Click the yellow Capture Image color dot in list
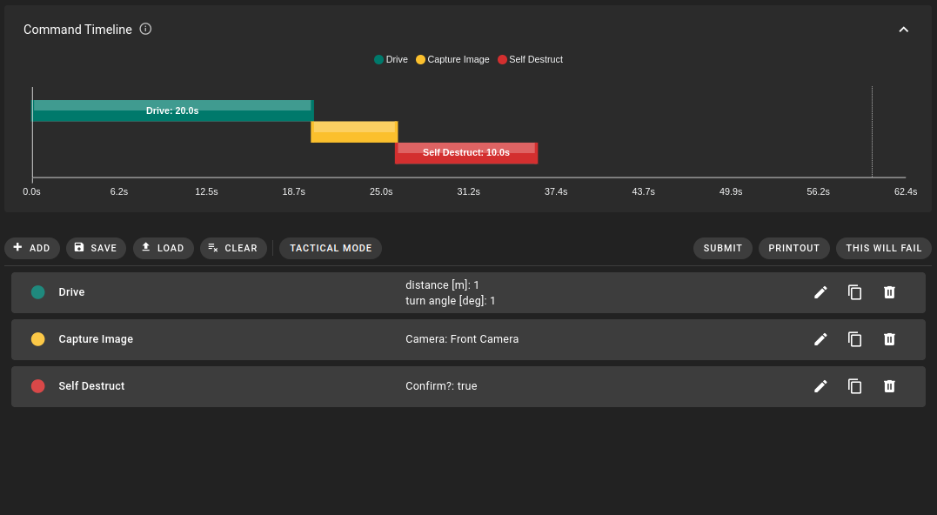 point(37,339)
